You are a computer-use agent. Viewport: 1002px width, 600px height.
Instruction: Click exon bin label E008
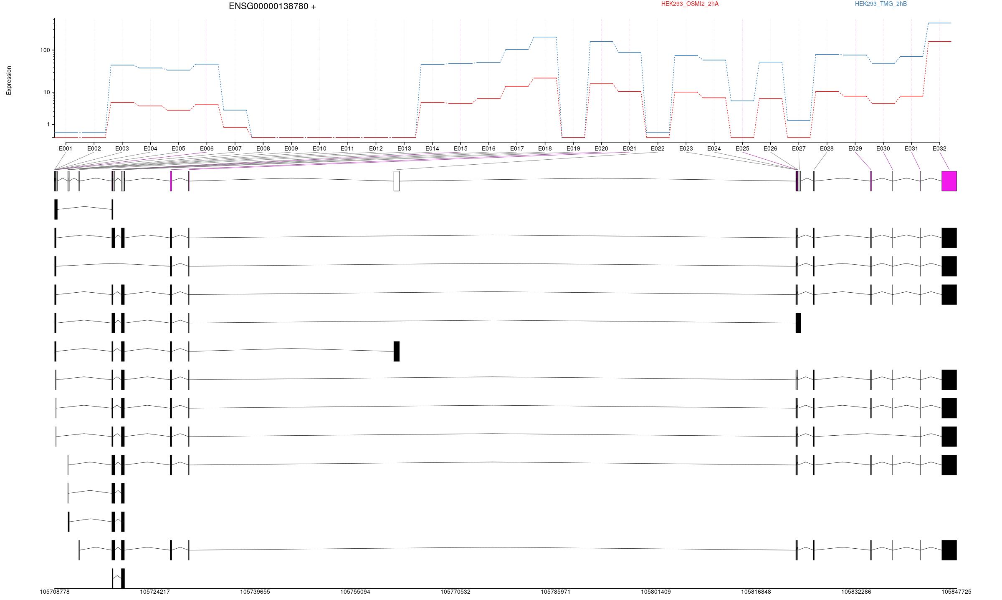(x=263, y=148)
